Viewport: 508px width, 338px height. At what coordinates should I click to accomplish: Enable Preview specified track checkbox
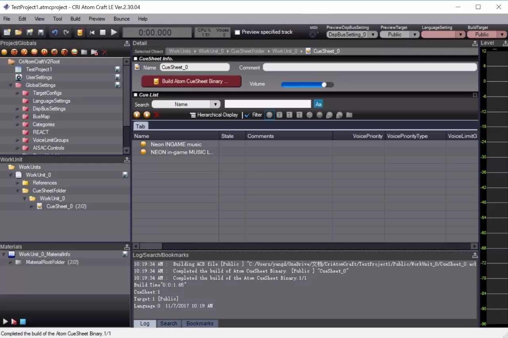[237, 32]
